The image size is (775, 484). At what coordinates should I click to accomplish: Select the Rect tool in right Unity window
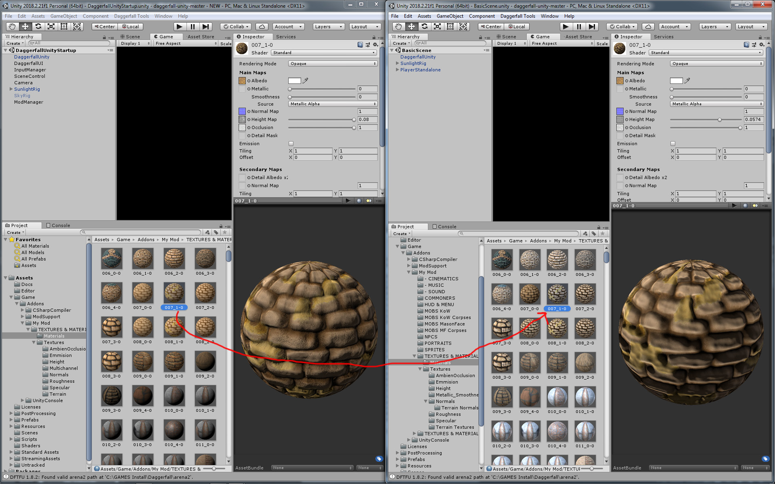coord(450,27)
